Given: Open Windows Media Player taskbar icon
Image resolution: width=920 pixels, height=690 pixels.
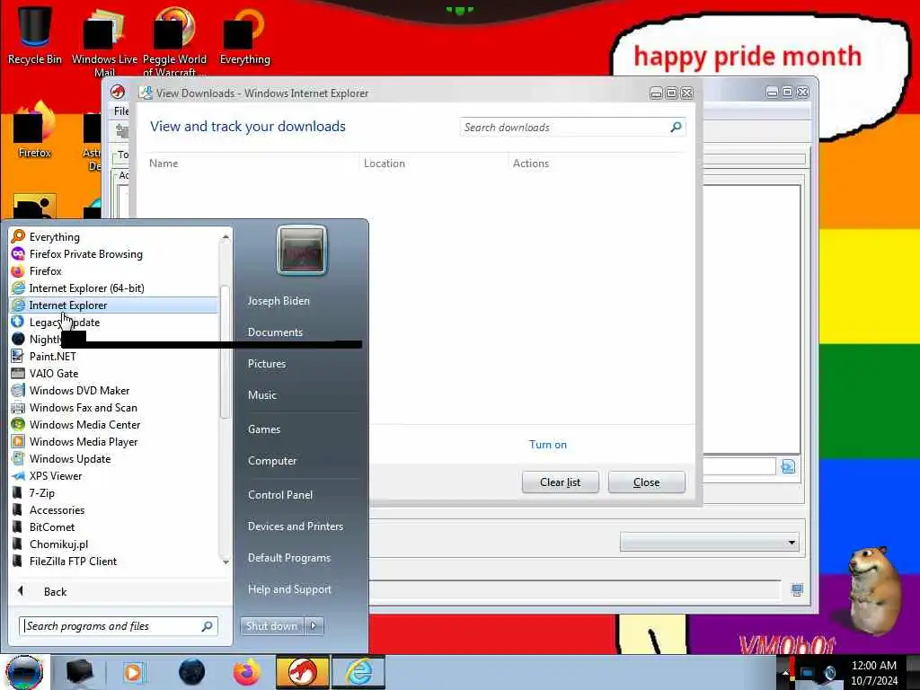Looking at the screenshot, I should click(x=135, y=672).
